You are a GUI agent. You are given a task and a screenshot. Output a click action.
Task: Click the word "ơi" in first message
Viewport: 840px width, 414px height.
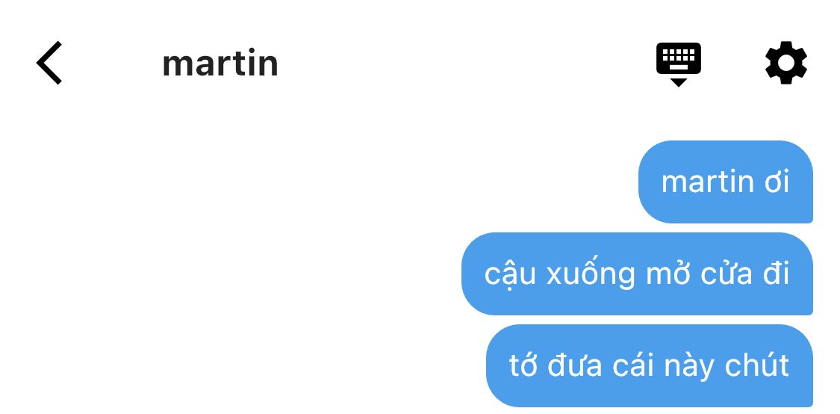[x=777, y=182]
